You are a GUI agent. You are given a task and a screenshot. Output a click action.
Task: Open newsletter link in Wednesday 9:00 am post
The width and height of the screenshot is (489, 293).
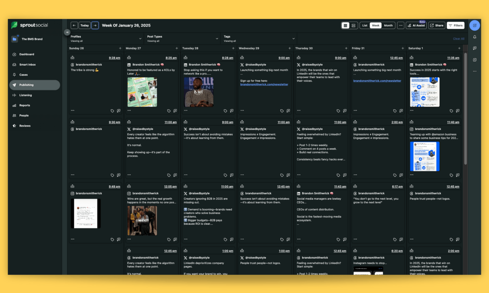(264, 84)
